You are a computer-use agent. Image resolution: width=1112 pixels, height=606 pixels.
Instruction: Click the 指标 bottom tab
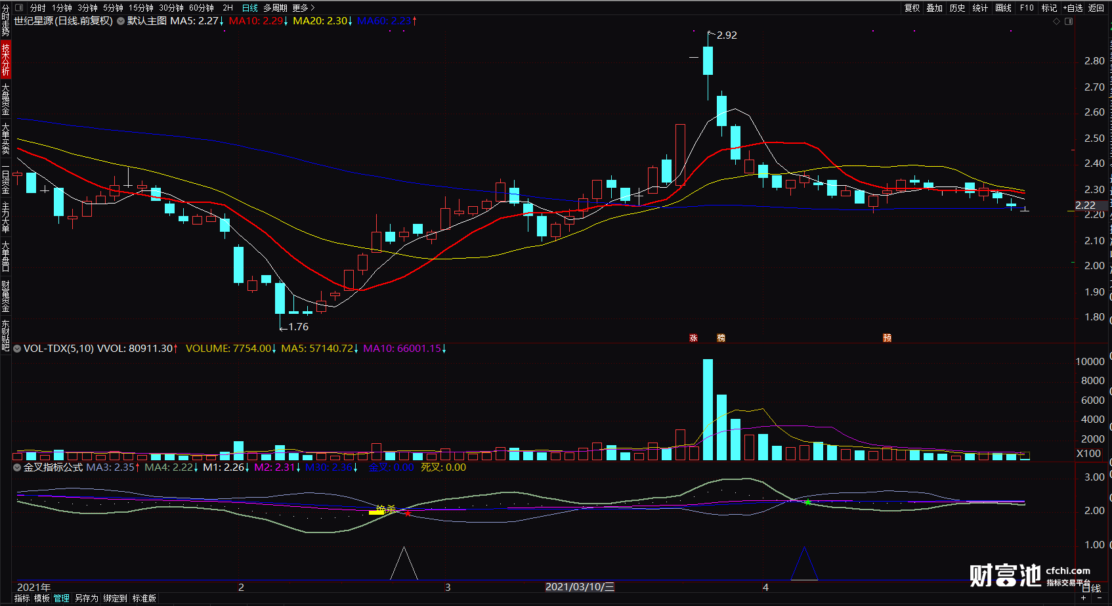click(x=22, y=598)
